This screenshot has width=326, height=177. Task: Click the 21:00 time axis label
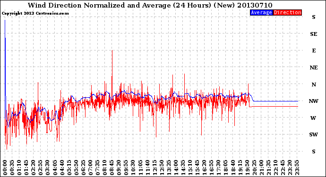pyautogui.click(x=261, y=168)
